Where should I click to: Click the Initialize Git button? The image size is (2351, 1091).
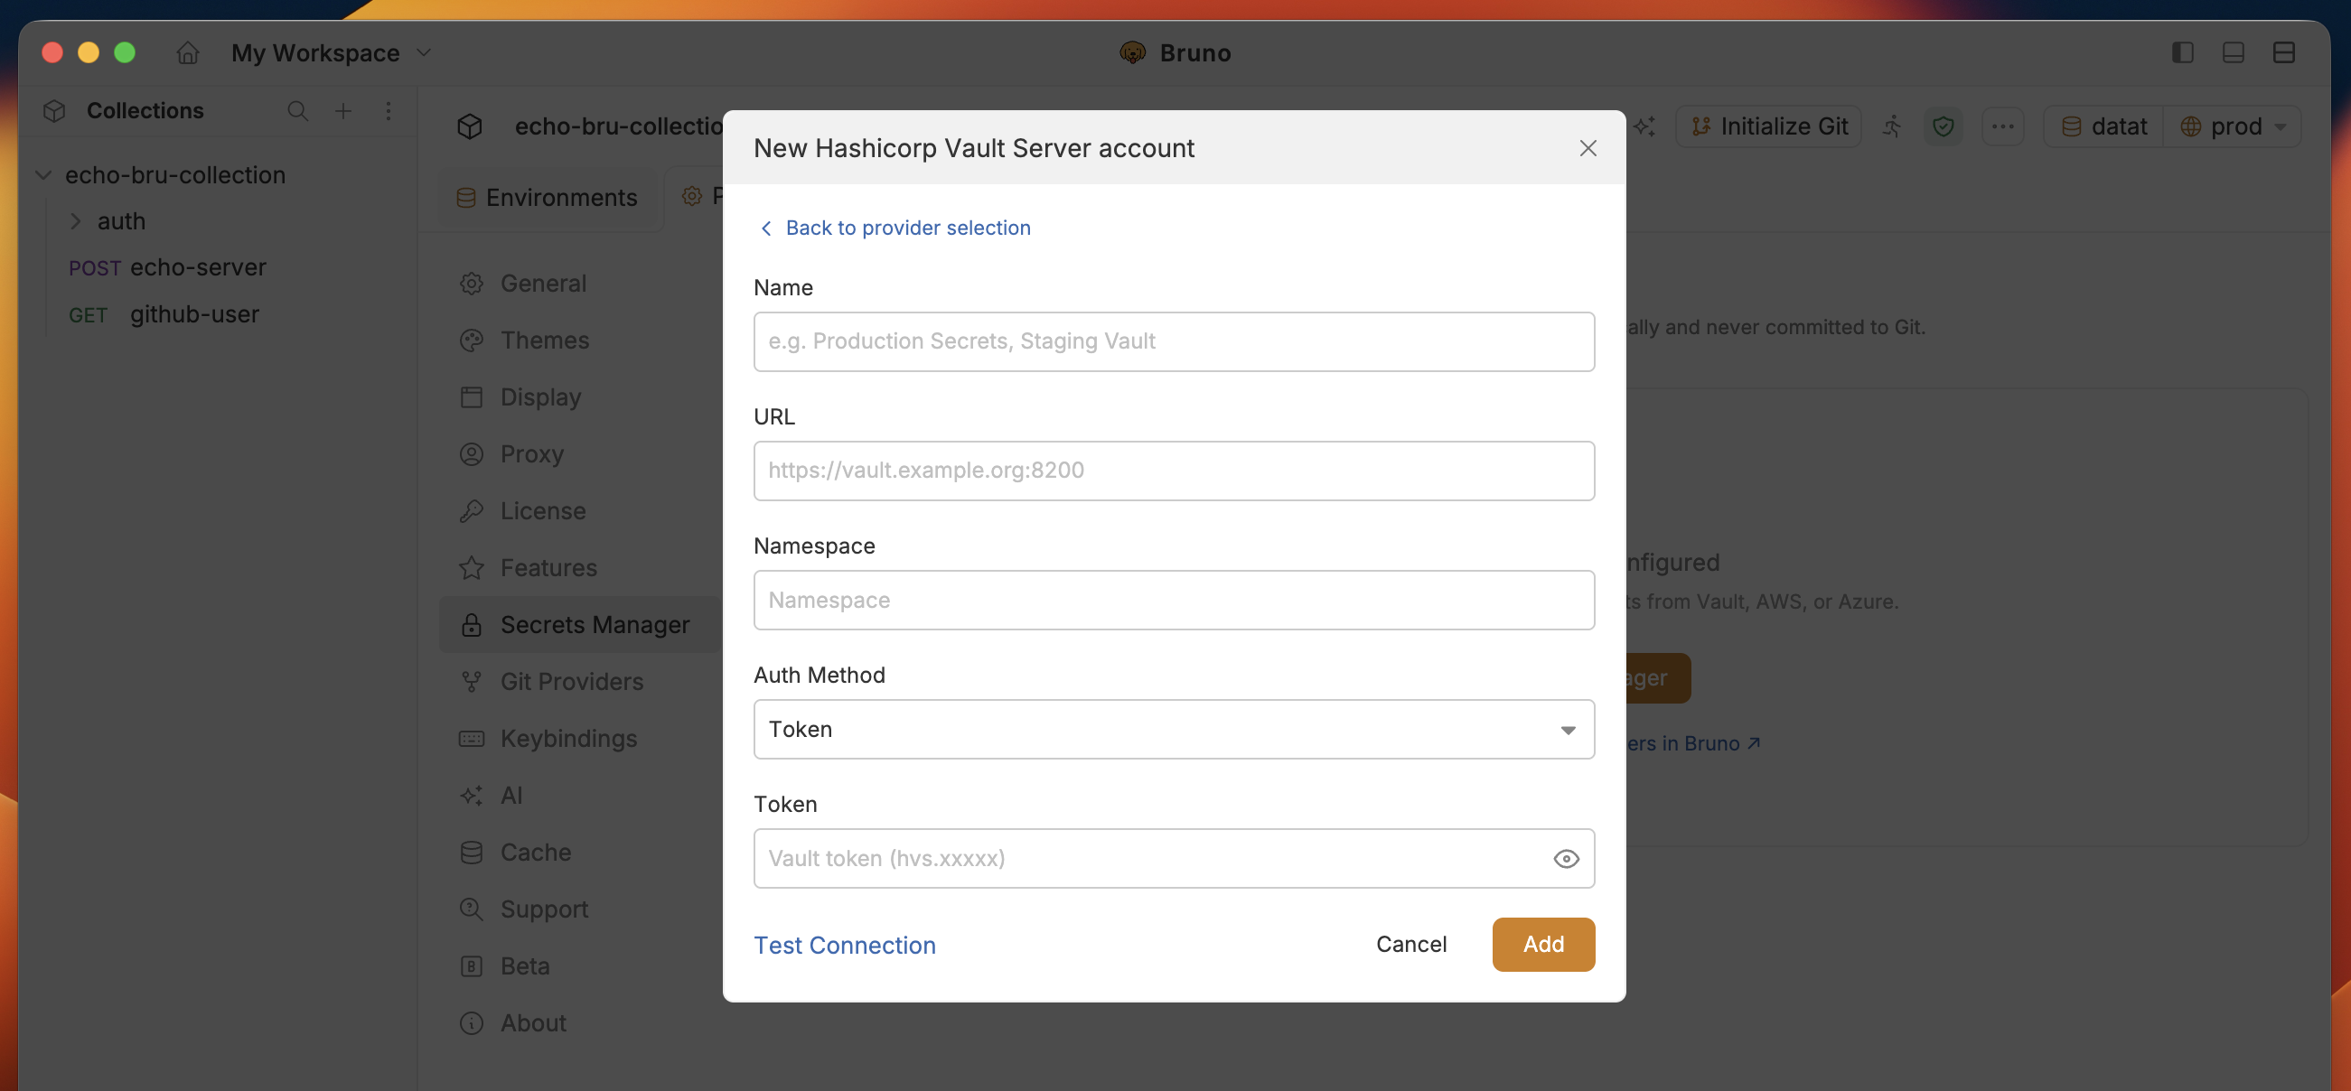pos(1769,126)
